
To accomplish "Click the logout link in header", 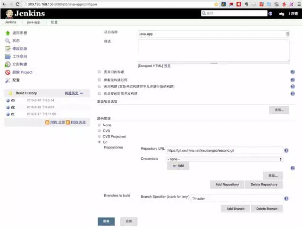I will (294, 14).
